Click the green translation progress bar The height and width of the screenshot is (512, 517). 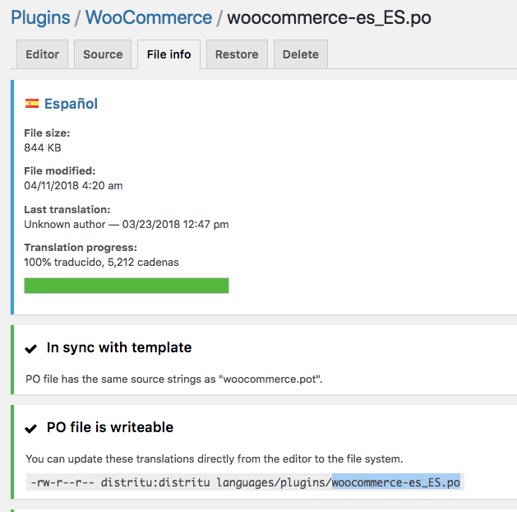[x=127, y=286]
